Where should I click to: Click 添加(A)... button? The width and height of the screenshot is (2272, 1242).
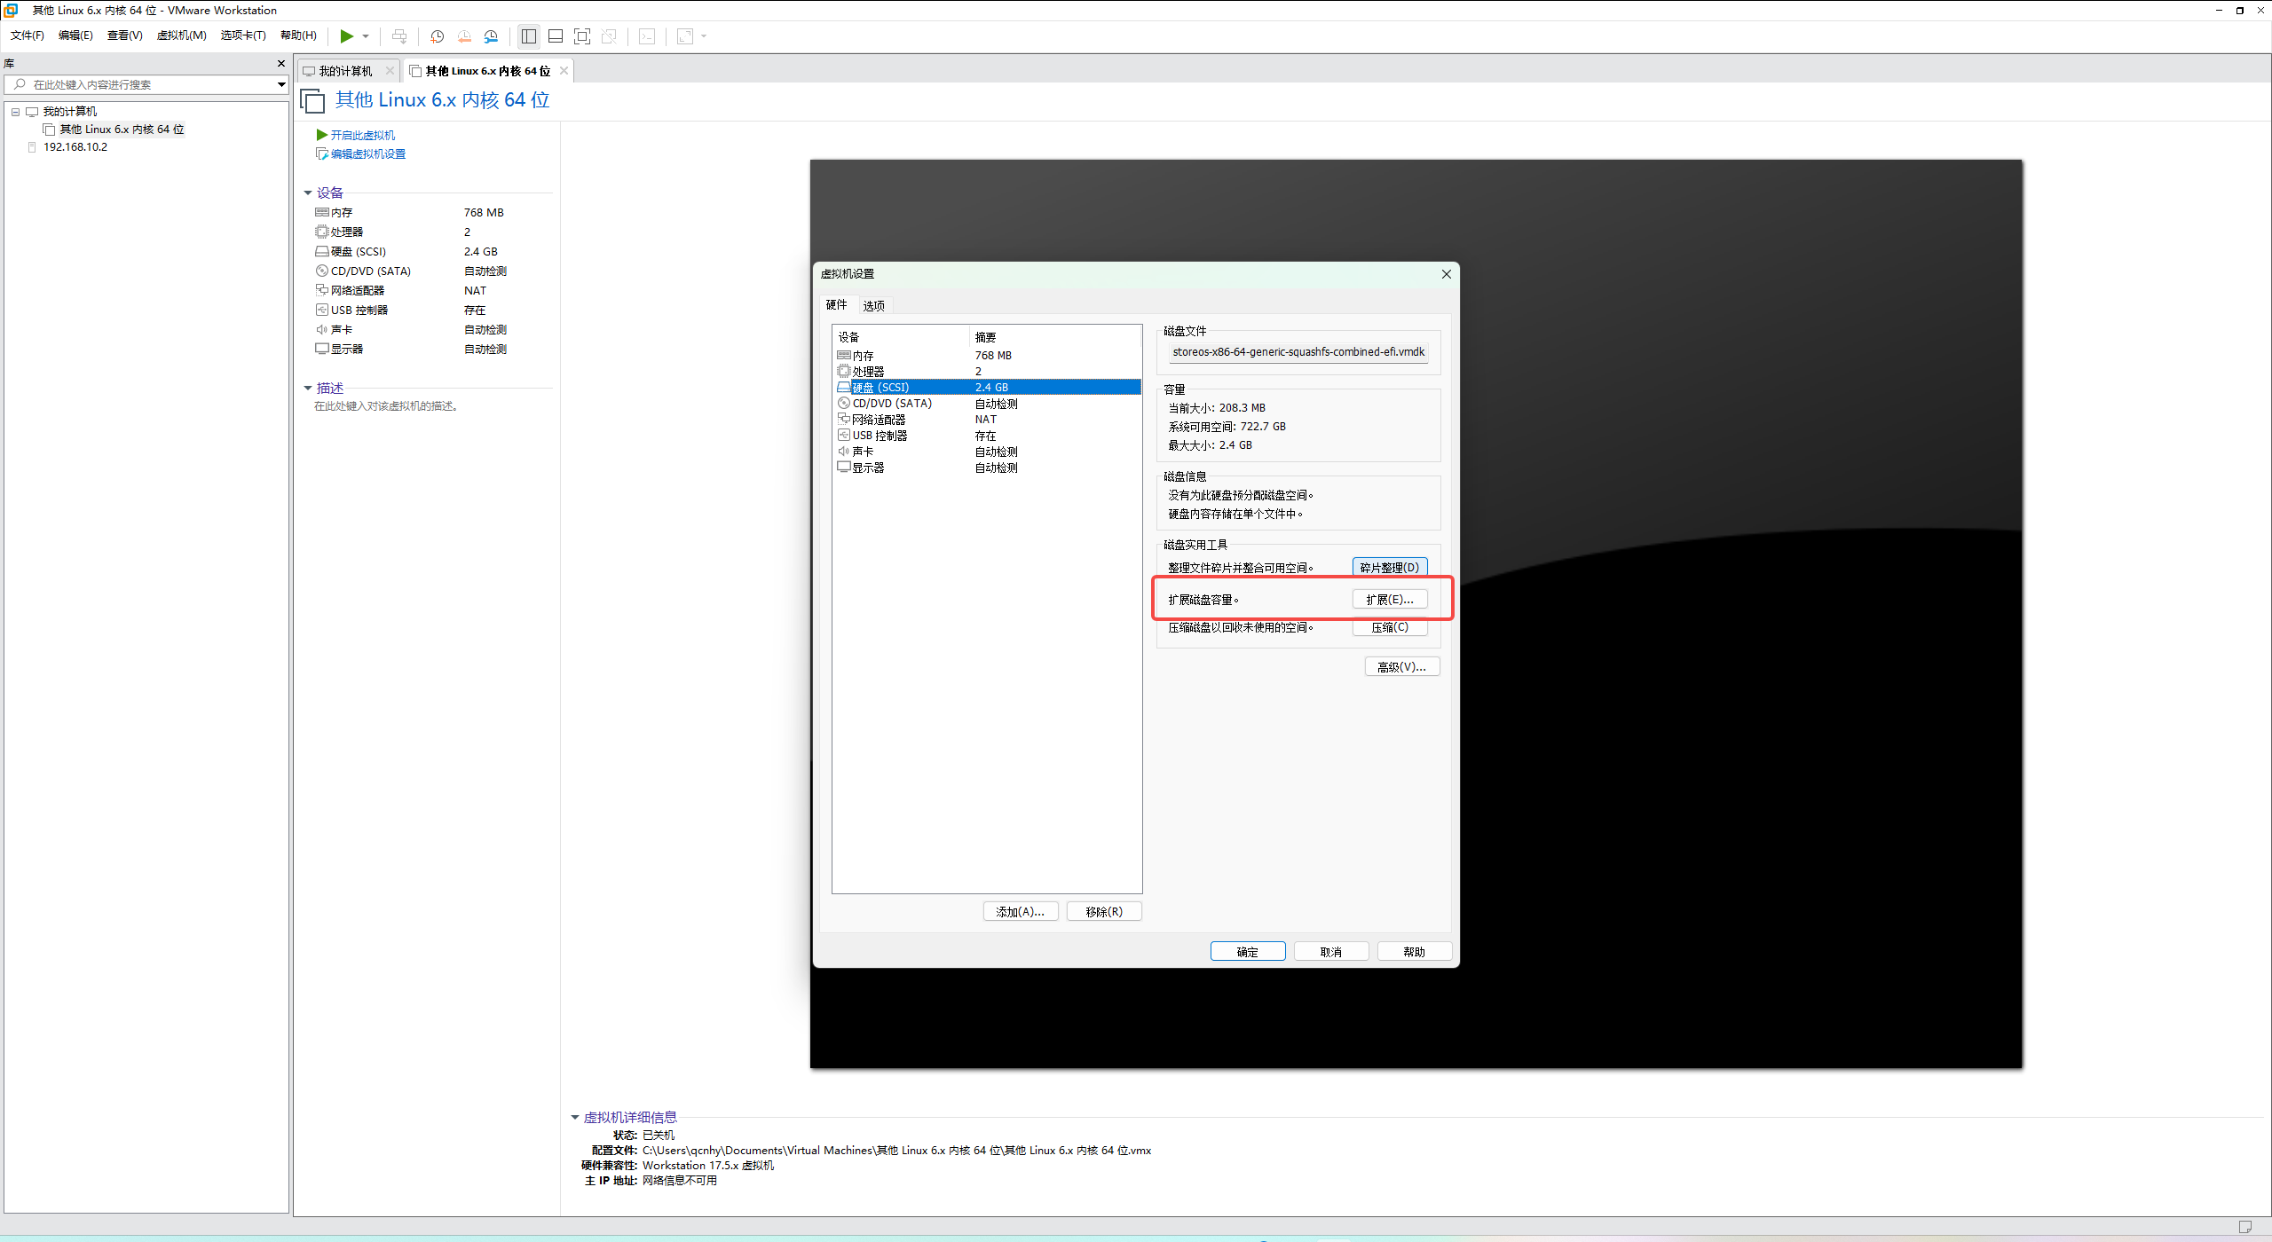pos(1020,912)
